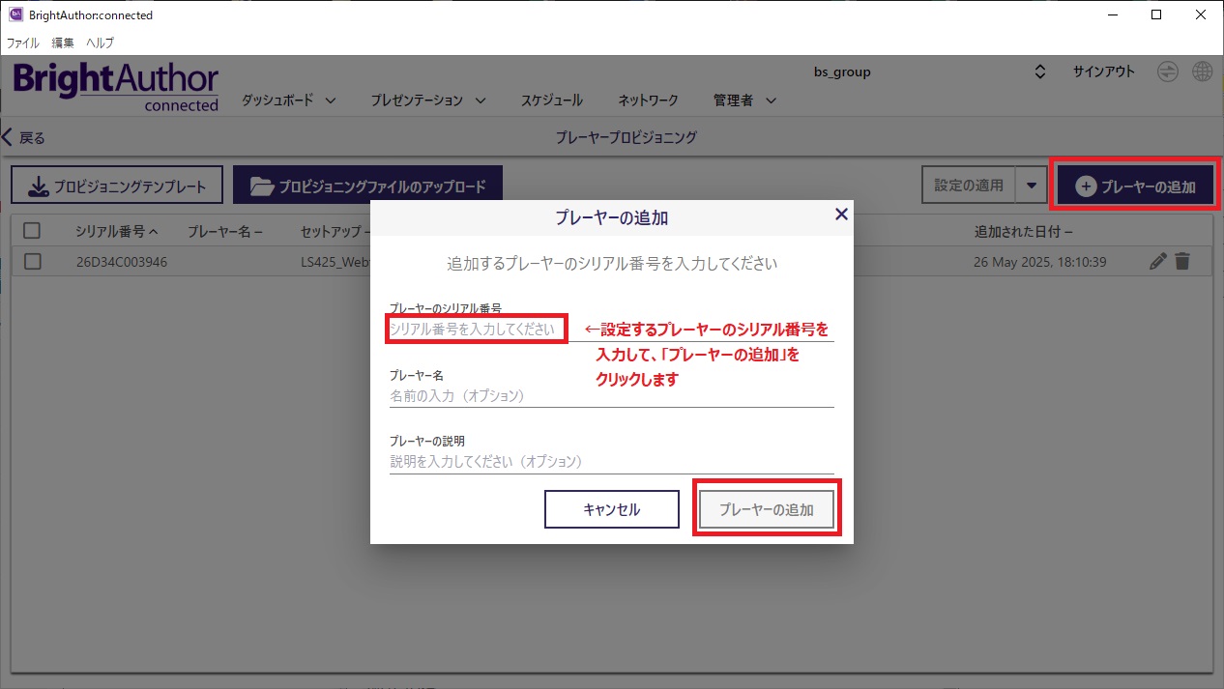
Task: Click プロビジョニングファイルのアップロード button
Action: (x=367, y=186)
